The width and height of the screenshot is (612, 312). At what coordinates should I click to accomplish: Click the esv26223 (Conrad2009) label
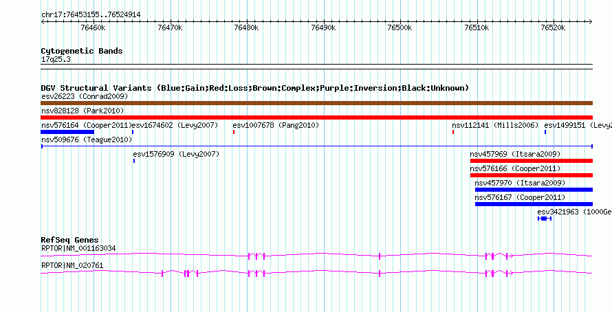coord(85,96)
